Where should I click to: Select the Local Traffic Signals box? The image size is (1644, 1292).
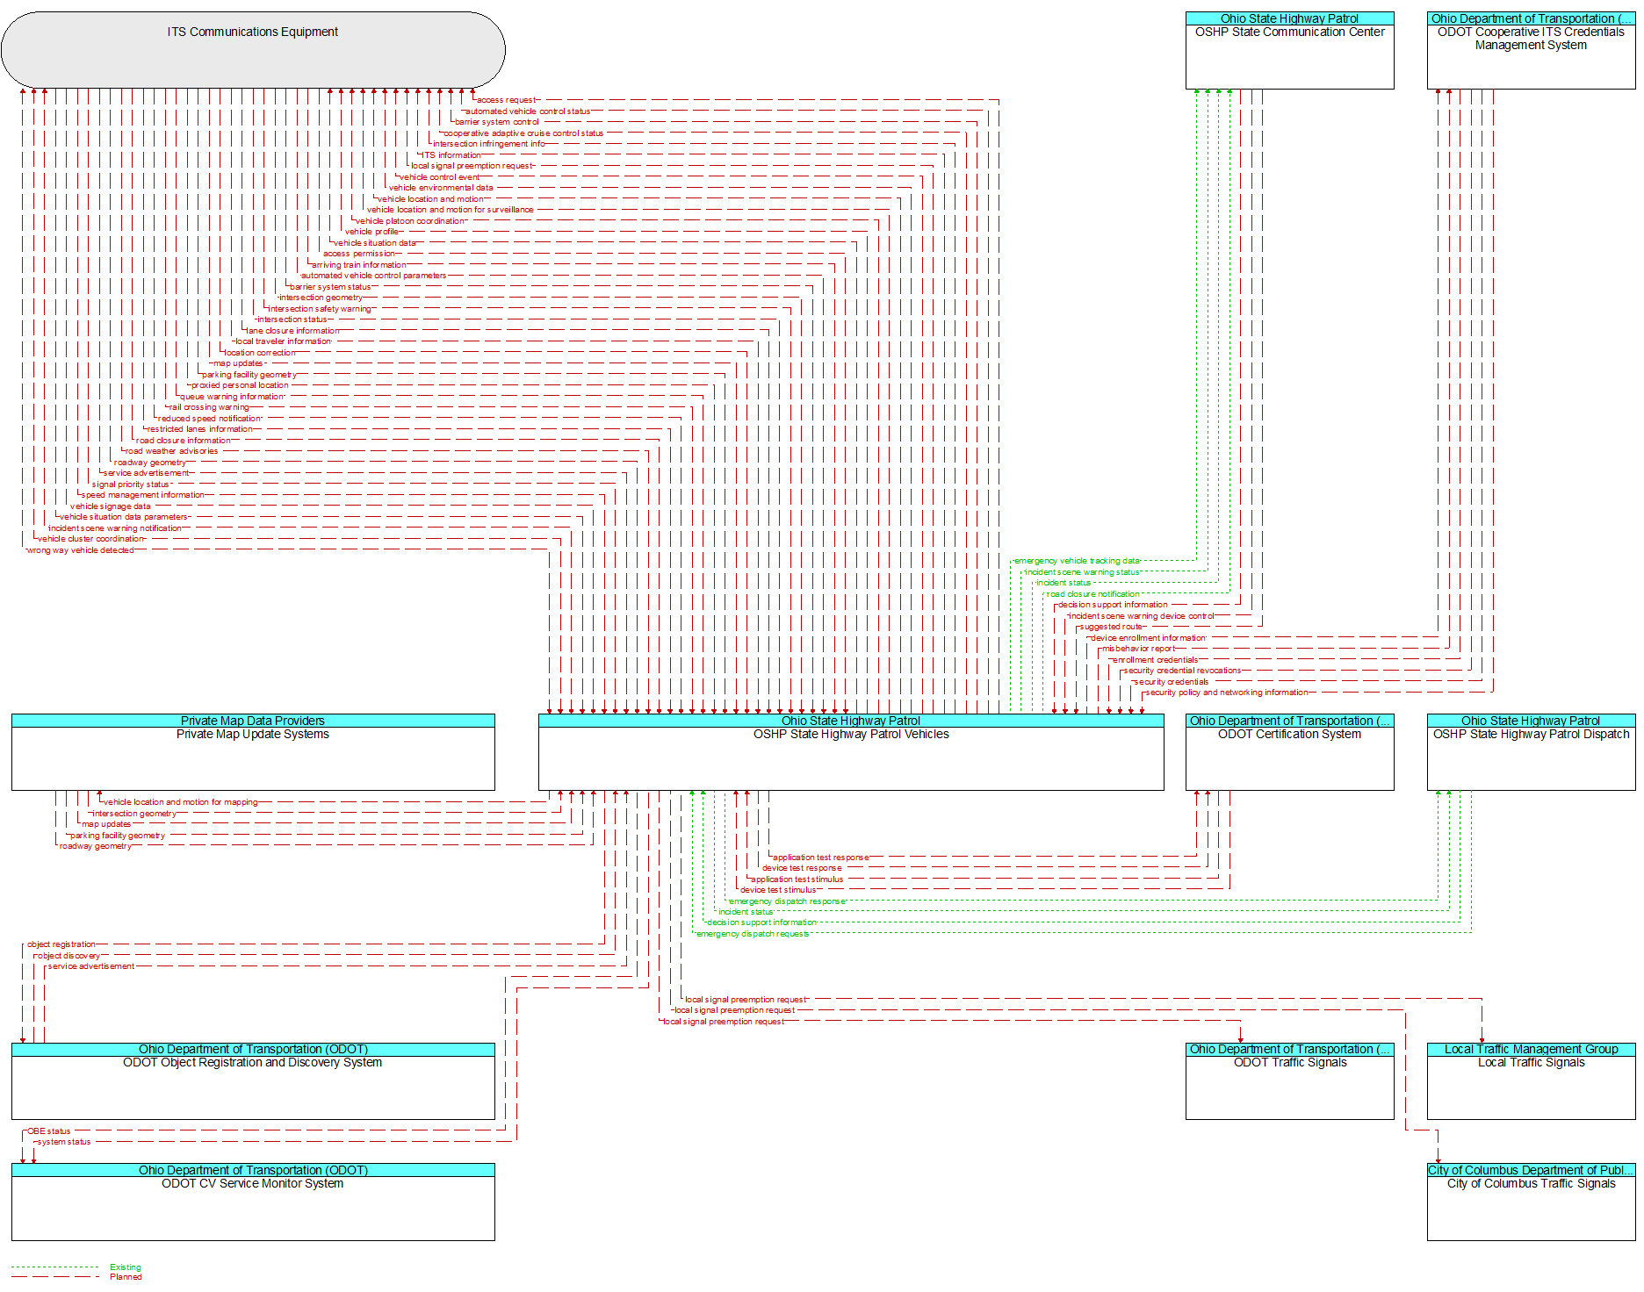coord(1531,1080)
